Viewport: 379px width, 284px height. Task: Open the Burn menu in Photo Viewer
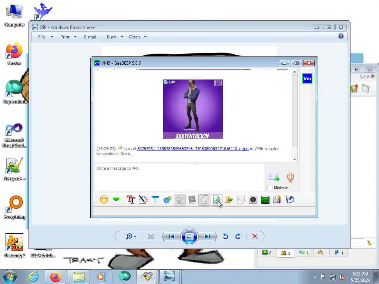click(x=111, y=37)
